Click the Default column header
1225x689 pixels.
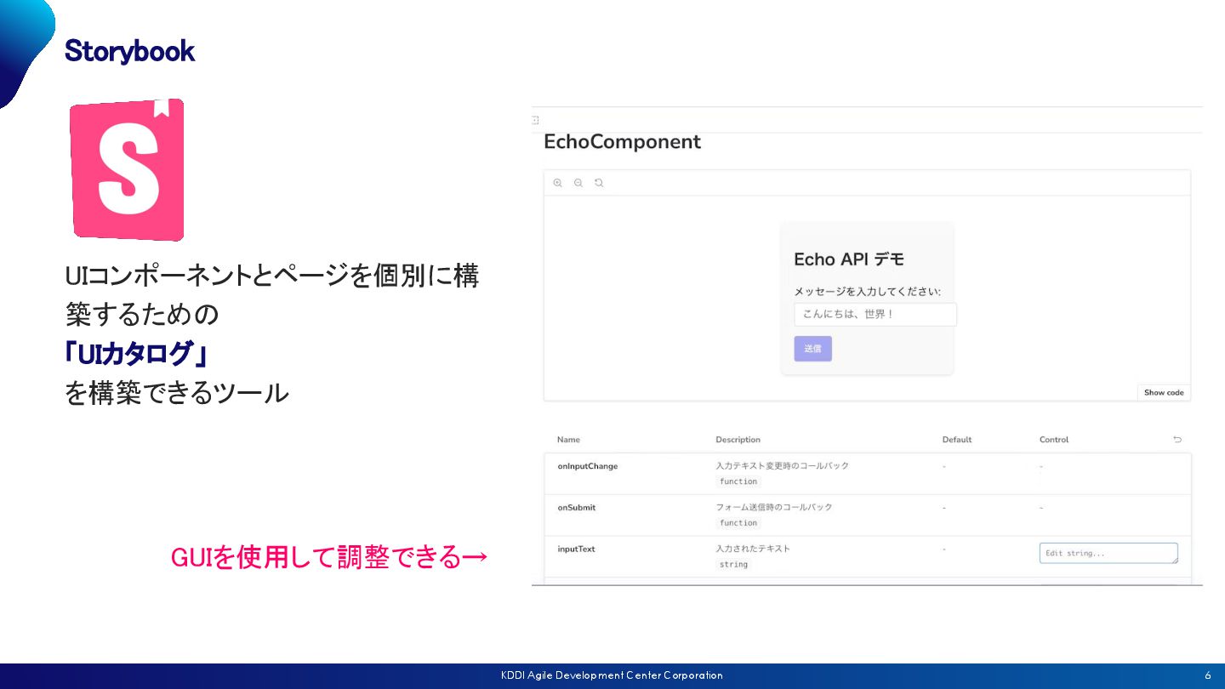coord(957,440)
